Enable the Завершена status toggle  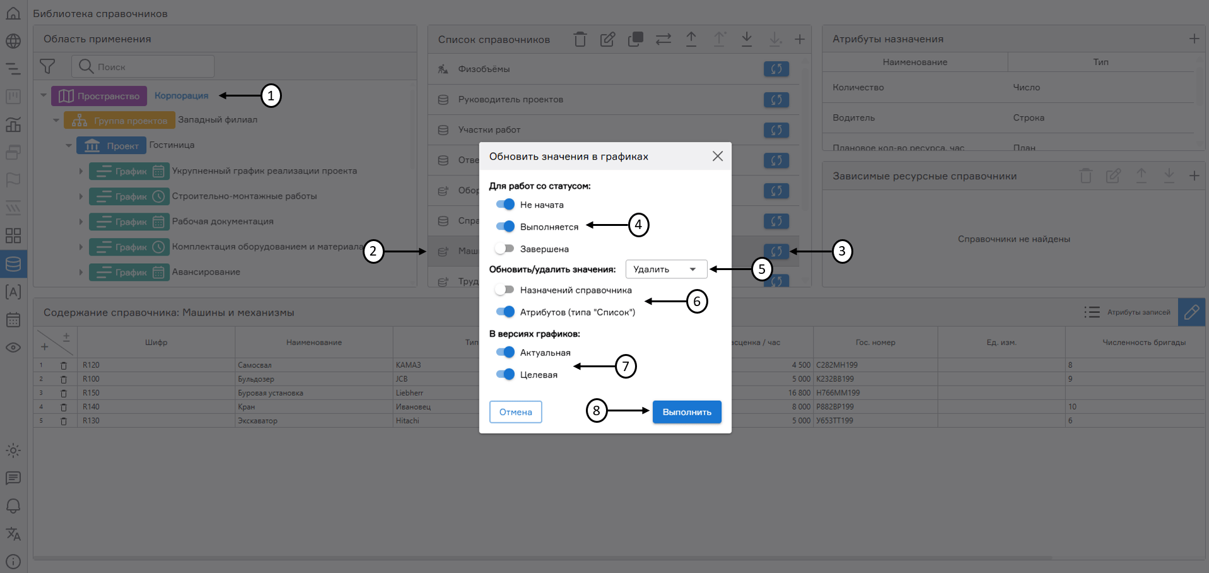pos(505,249)
